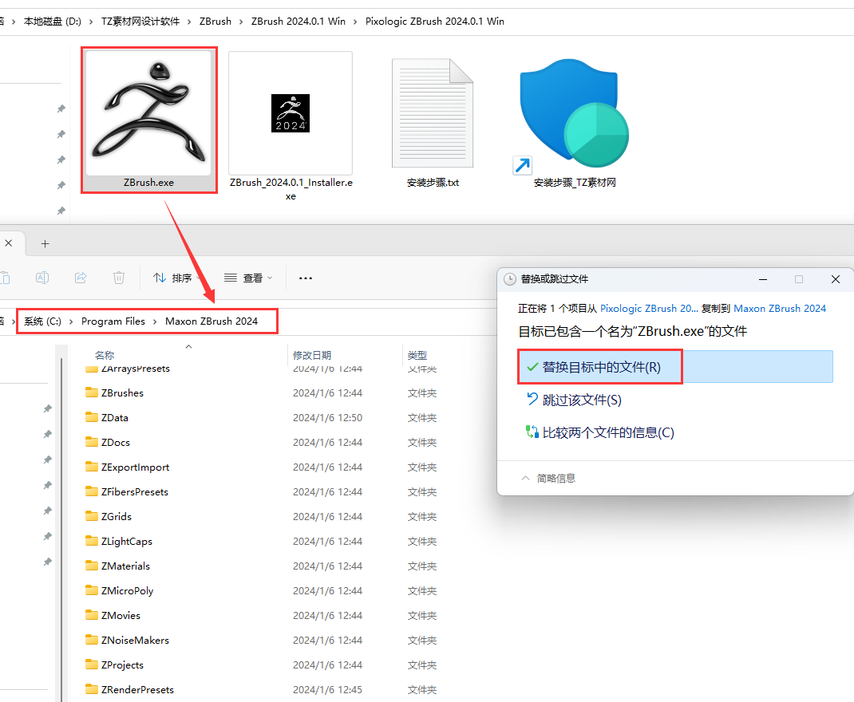Viewport: 854px width, 702px height.
Task: Click ZData modified date 2024/1/6 12:50
Action: [x=327, y=418]
